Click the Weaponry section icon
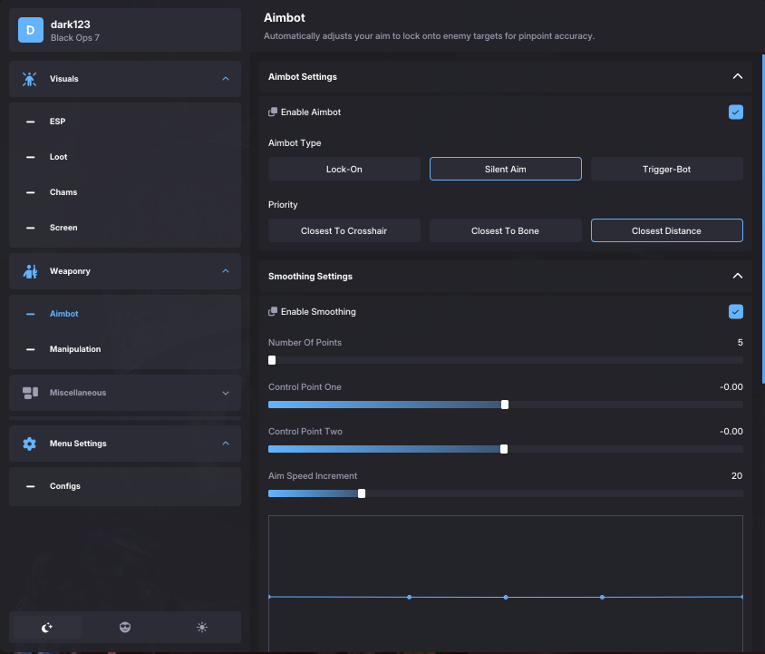The height and width of the screenshot is (654, 765). coord(30,271)
